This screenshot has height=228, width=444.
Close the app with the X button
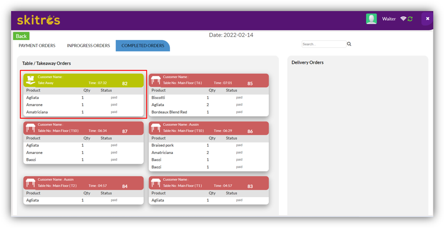pos(427,19)
